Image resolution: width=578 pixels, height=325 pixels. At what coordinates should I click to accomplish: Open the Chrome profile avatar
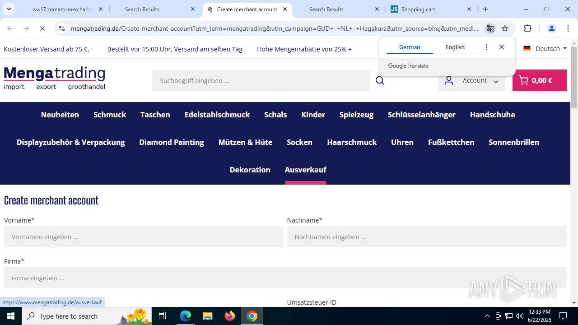tap(551, 28)
